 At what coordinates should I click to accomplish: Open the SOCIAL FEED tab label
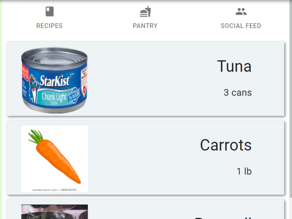(241, 26)
